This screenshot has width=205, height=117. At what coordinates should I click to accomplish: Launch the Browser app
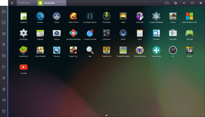40,16
